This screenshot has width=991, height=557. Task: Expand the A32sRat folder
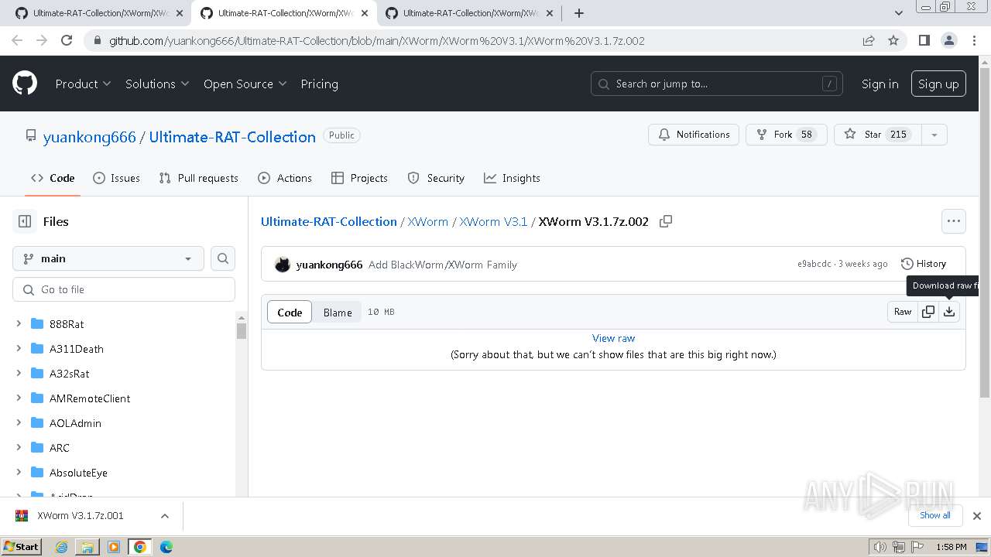(x=19, y=374)
